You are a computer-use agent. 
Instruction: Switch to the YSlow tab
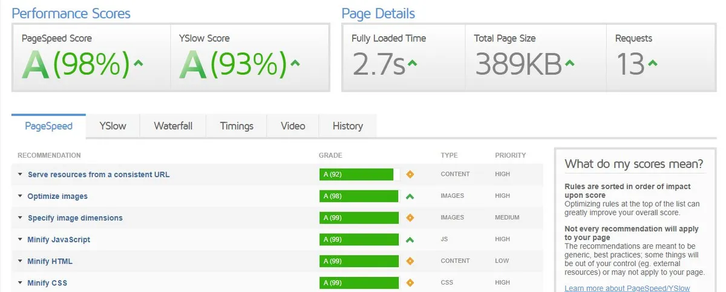pyautogui.click(x=113, y=126)
